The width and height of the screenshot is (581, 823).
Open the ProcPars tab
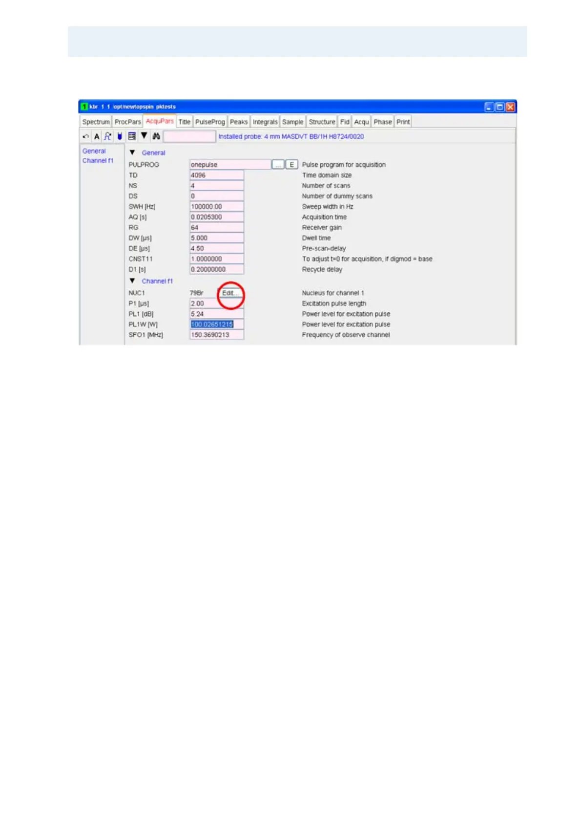click(x=127, y=122)
